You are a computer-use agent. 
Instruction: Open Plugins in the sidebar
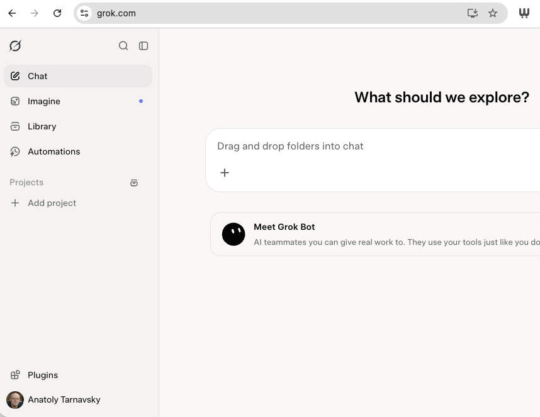point(78,375)
